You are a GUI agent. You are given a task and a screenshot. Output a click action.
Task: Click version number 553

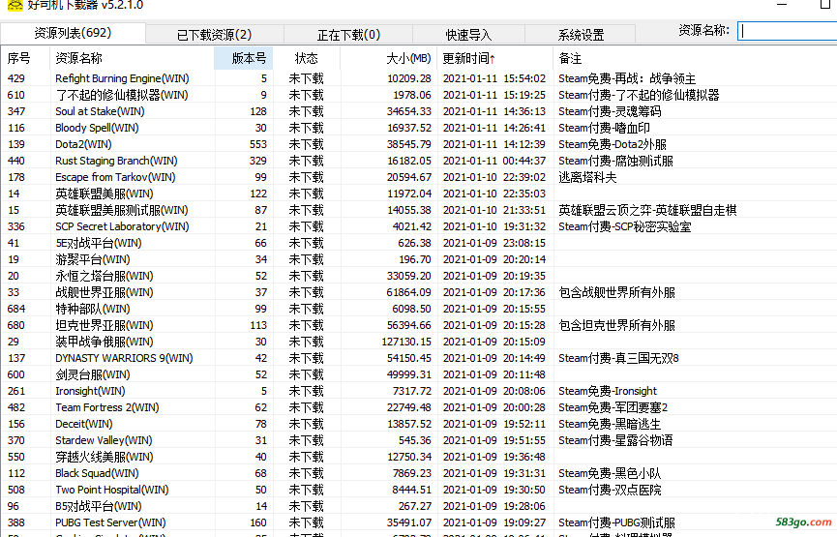(257, 145)
